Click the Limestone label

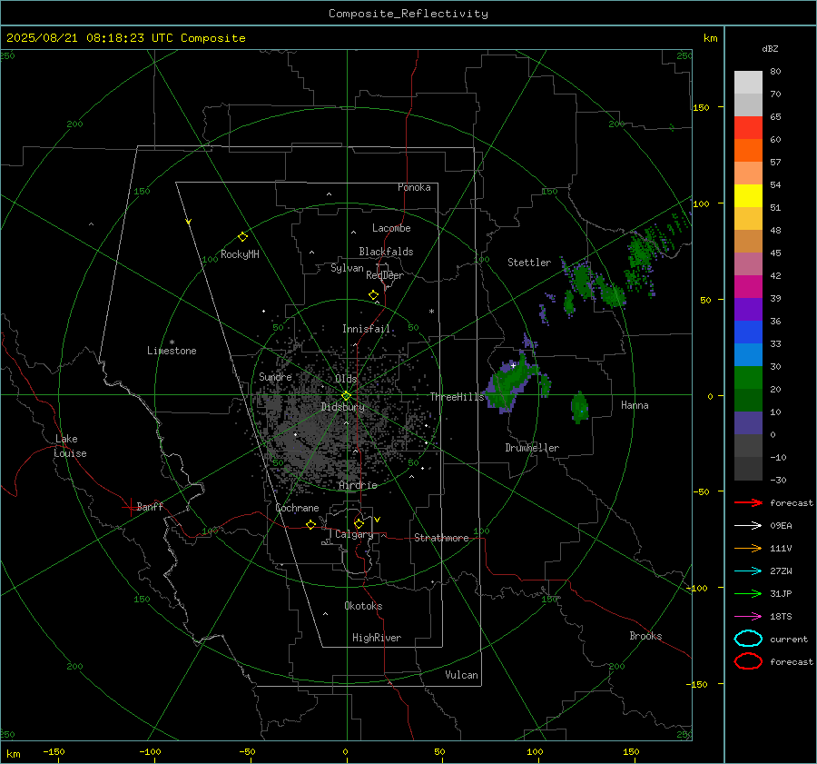(172, 351)
